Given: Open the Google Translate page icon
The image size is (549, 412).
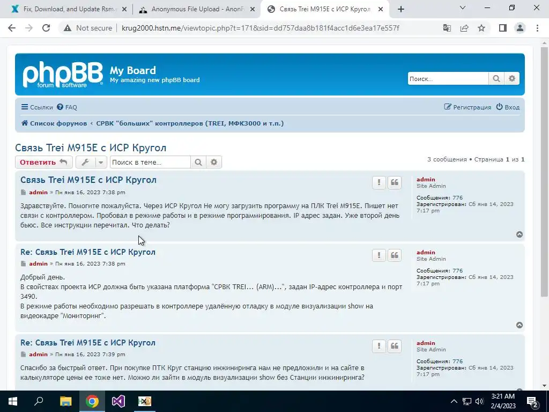Looking at the screenshot, I should [x=447, y=28].
